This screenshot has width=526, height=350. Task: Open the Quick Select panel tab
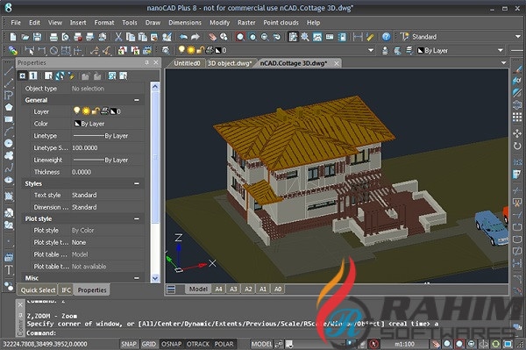38,290
